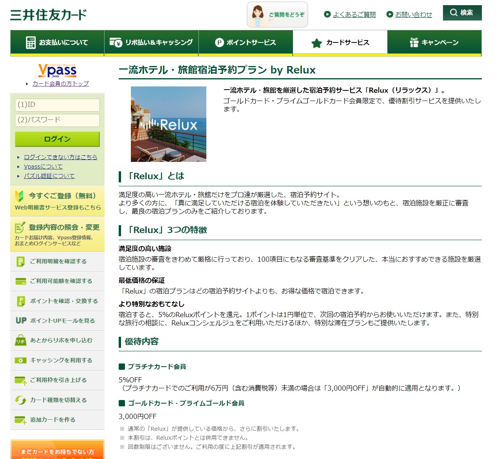Click the プラチナカード会員 subheading
The width and height of the screenshot is (496, 459).
[x=157, y=367]
